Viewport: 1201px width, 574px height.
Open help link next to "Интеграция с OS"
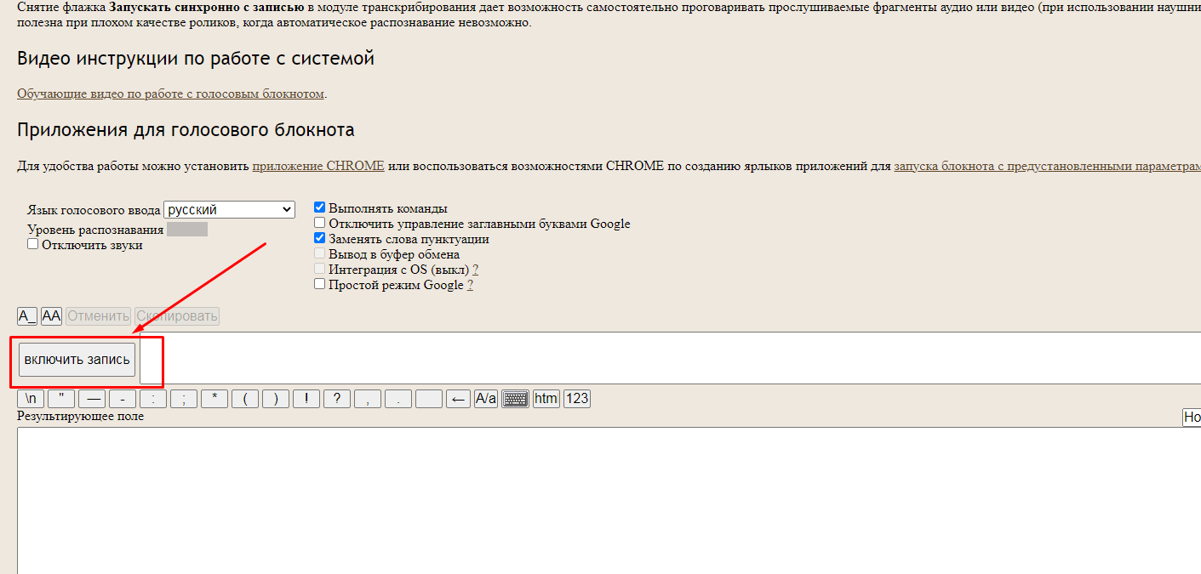[475, 270]
